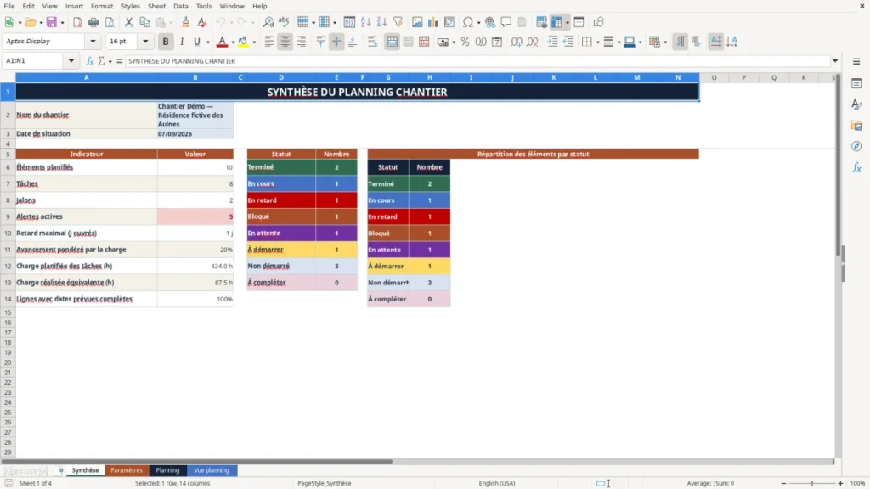Clone formatting with the paintbrush icon
This screenshot has width=870, height=489.
[186, 22]
